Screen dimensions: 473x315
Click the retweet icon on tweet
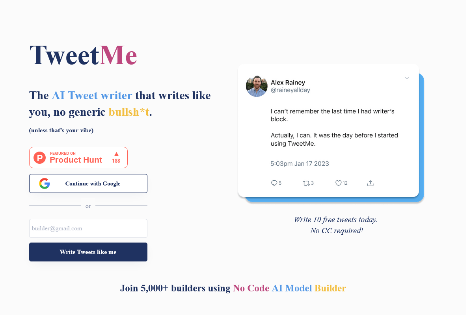306,183
